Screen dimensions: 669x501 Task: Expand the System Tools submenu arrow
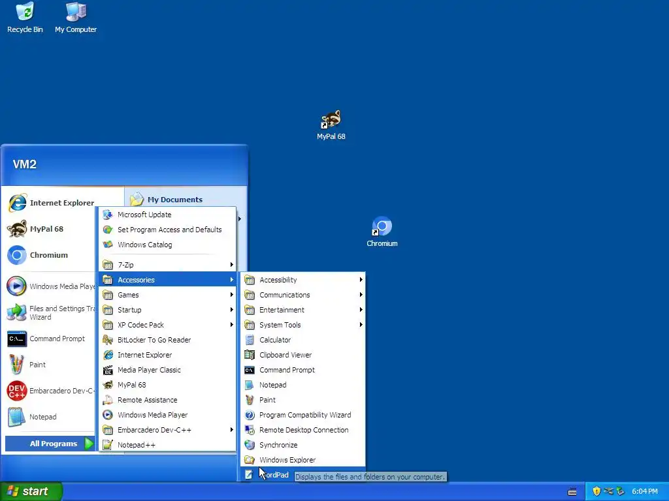coord(361,325)
